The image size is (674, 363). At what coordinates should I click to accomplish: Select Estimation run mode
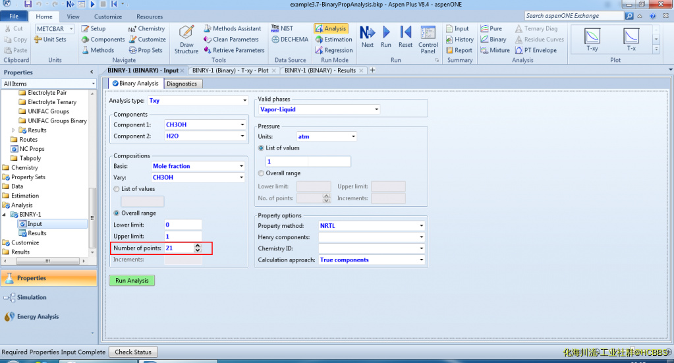(333, 39)
